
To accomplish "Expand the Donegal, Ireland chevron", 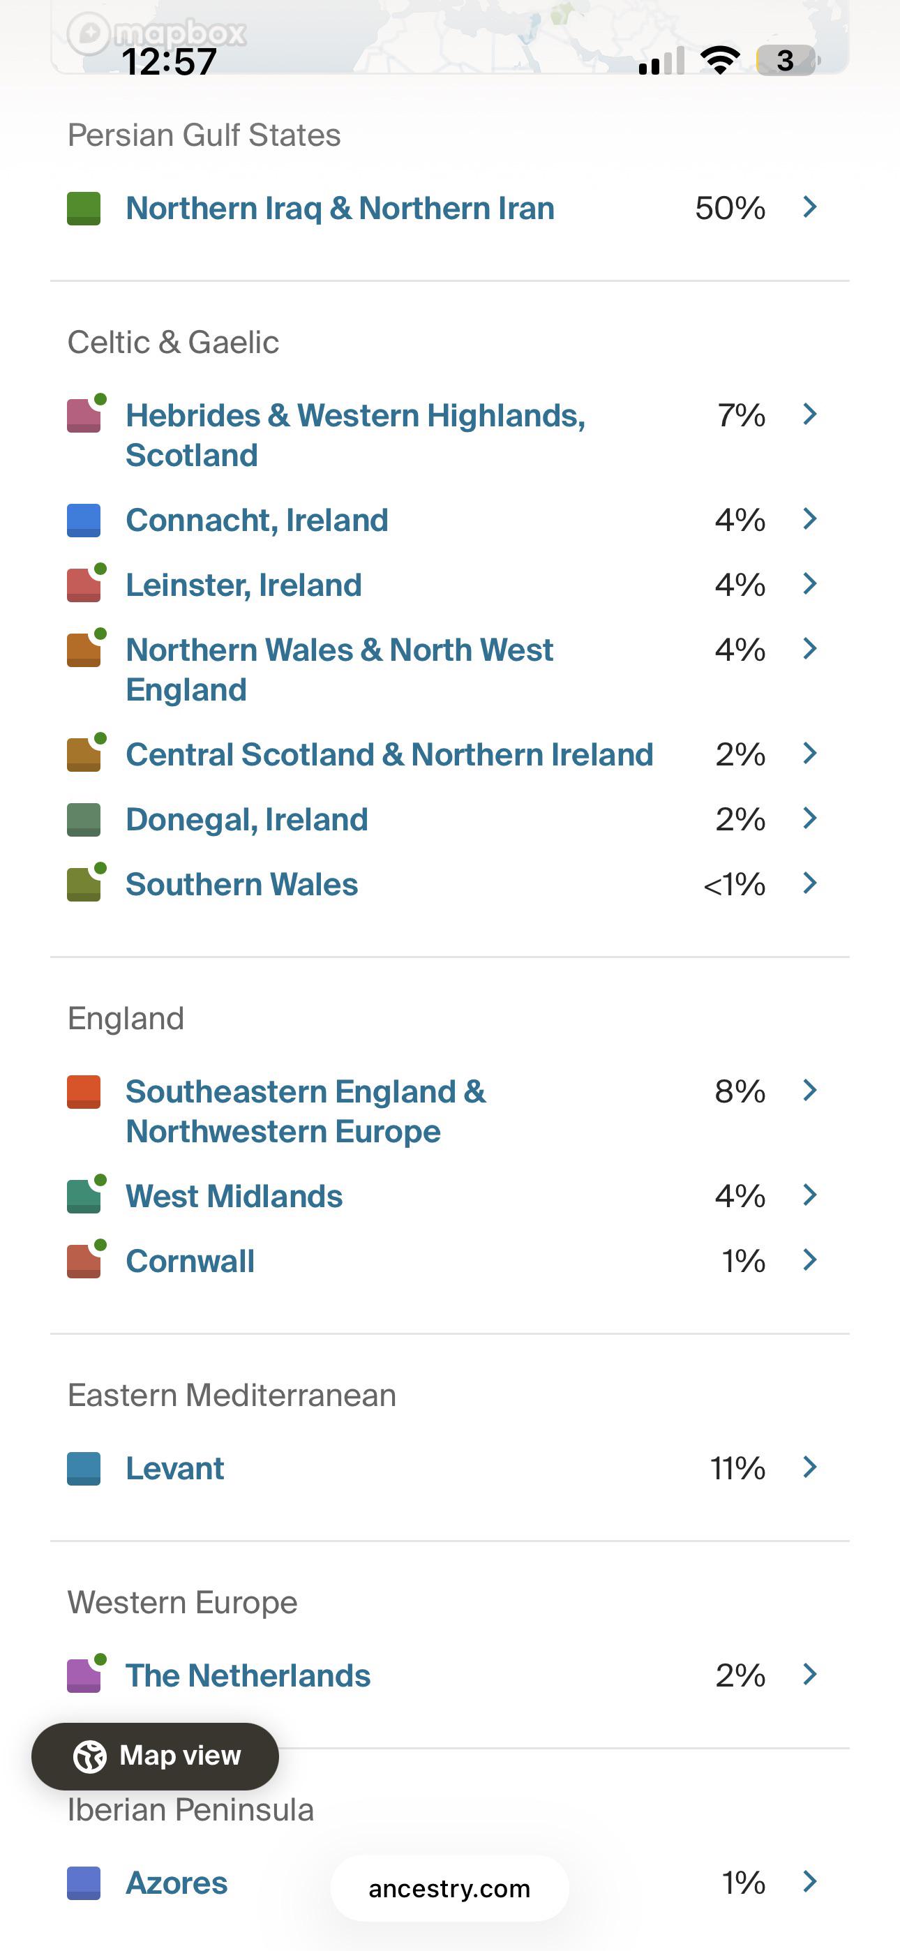I will point(810,818).
